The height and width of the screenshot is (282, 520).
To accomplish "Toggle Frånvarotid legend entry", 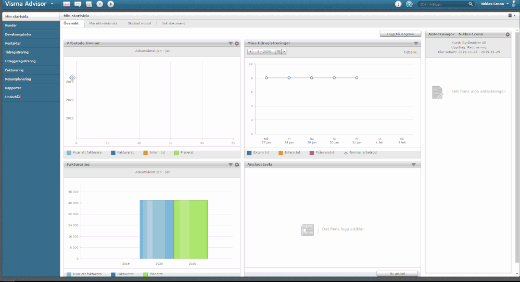I will [x=322, y=153].
